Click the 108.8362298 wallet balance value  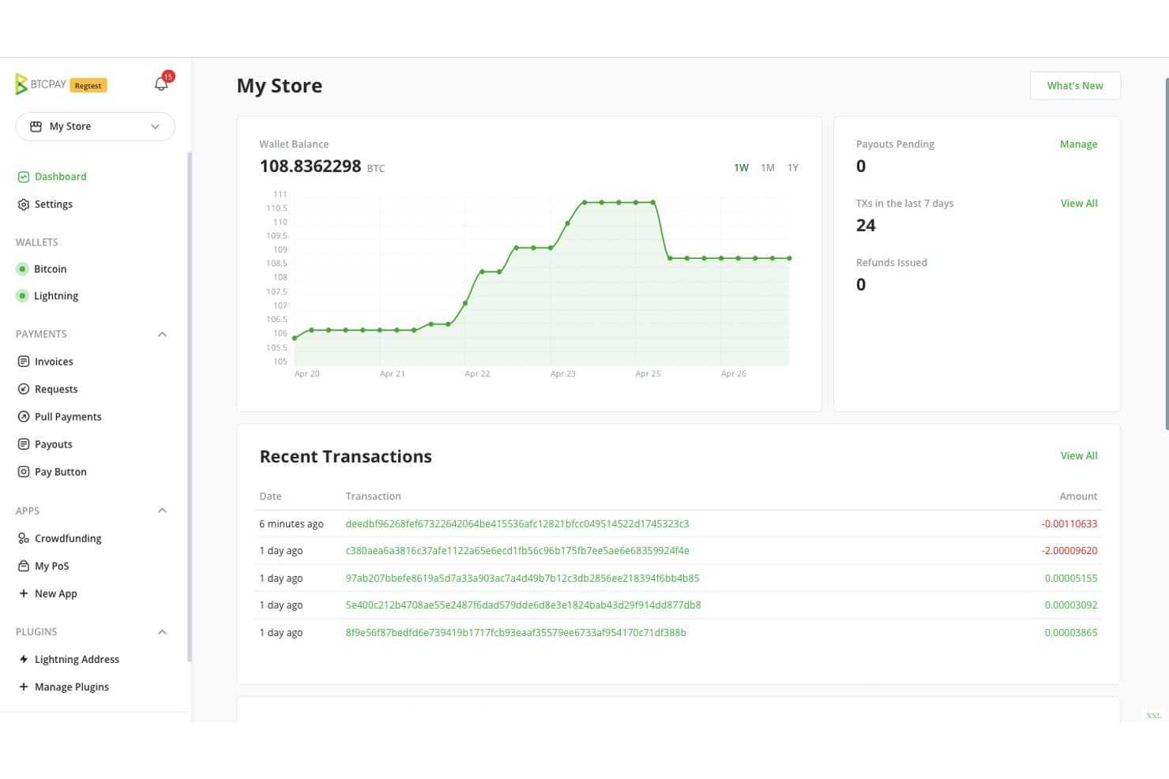click(x=310, y=167)
